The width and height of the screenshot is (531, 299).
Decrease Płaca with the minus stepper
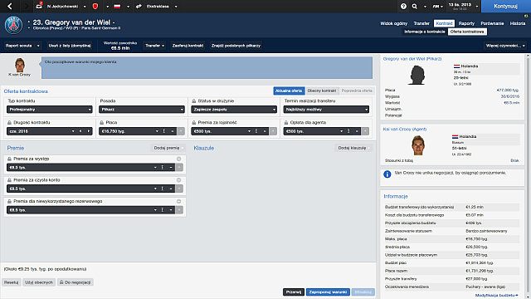pos(172,131)
